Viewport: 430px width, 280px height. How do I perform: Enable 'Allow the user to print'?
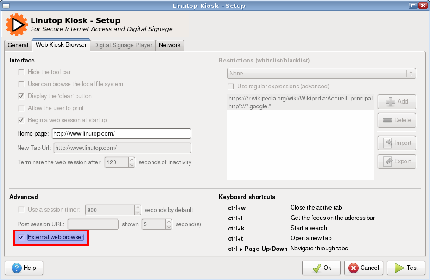pos(21,108)
